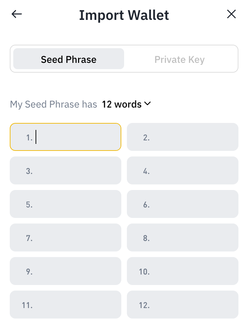Select seed word field 11
244x329 pixels.
pos(66,305)
